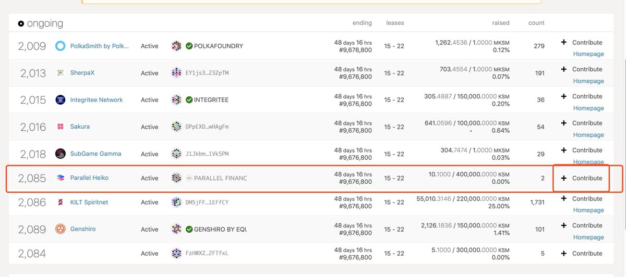Open KILT Spiritnet Homepage link
The image size is (626, 277).
click(588, 210)
